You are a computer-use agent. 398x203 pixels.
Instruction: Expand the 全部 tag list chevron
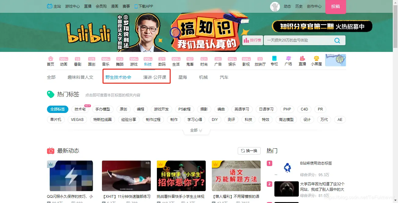point(196,130)
